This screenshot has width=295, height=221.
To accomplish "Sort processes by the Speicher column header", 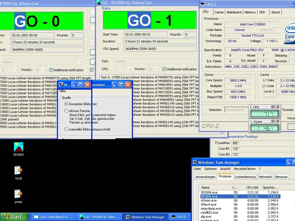I will [x=270, y=187].
